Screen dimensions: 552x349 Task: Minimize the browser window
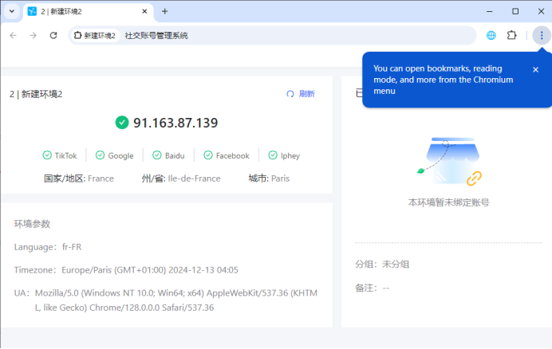489,12
